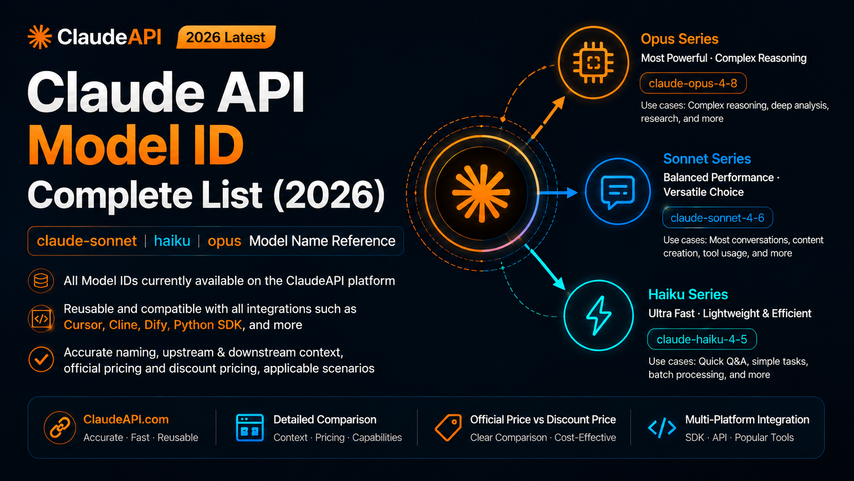The height and width of the screenshot is (481, 854).
Task: Click the database stack icon
Action: (x=41, y=281)
